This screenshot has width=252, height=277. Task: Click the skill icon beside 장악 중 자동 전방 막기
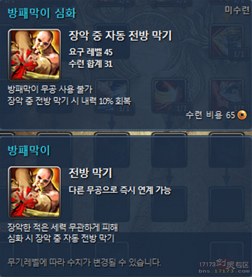point(34,55)
